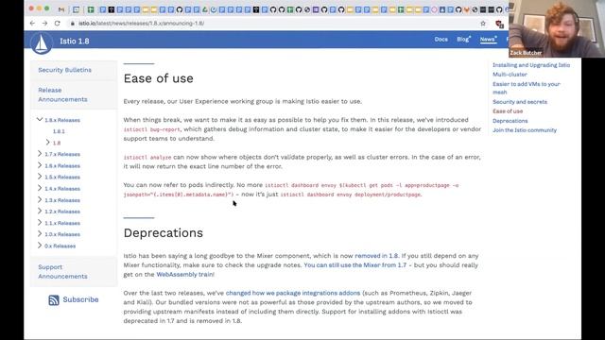This screenshot has width=605, height=340.
Task: Open Support Announcements in the sidebar
Action: [x=62, y=271]
